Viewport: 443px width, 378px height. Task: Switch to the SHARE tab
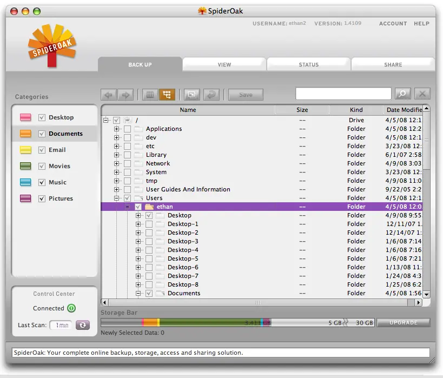click(x=393, y=65)
